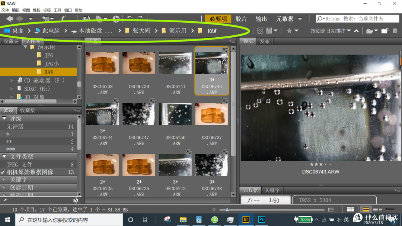
Task: Open in Camera Raw aperture icon
Action: tap(116, 19)
